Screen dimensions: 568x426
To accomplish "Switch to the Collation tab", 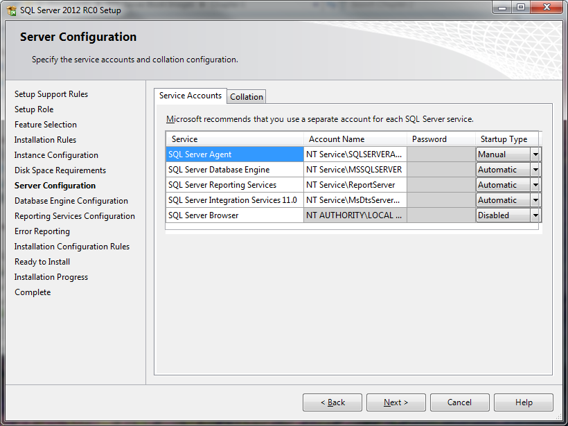I will 247,97.
